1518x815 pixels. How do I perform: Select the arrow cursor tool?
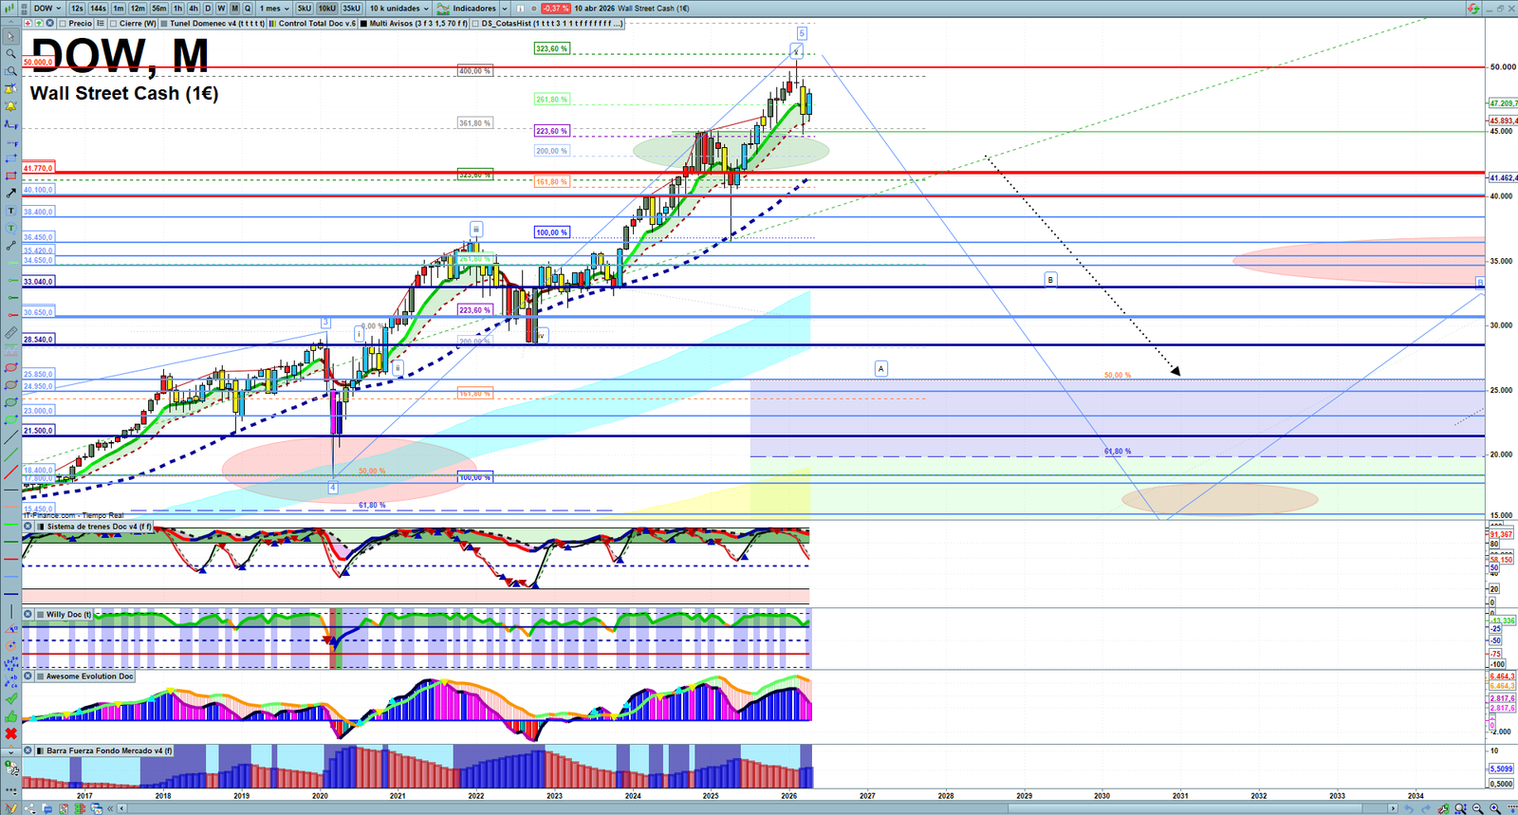tap(10, 37)
